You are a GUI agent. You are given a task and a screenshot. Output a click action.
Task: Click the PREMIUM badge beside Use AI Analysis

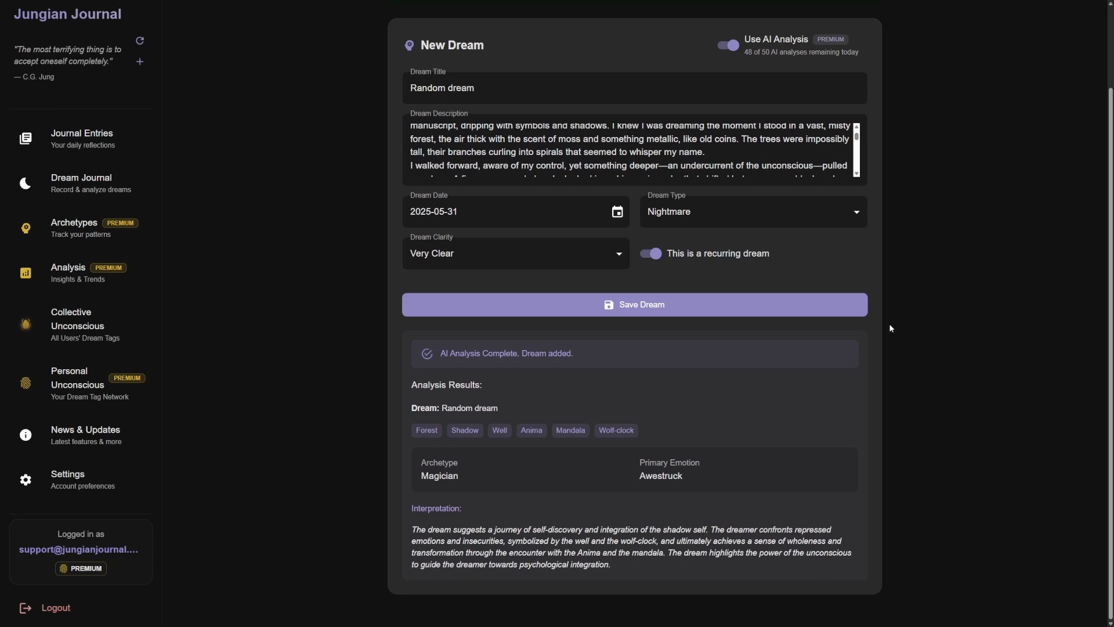coord(831,39)
